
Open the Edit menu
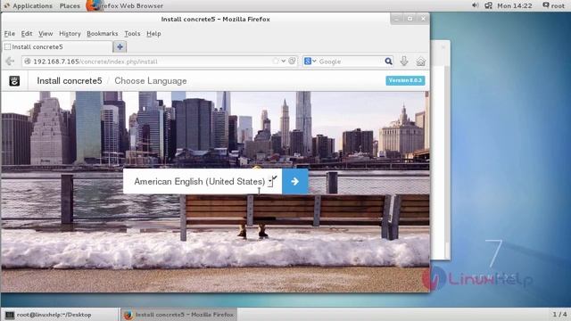pyautogui.click(x=27, y=34)
